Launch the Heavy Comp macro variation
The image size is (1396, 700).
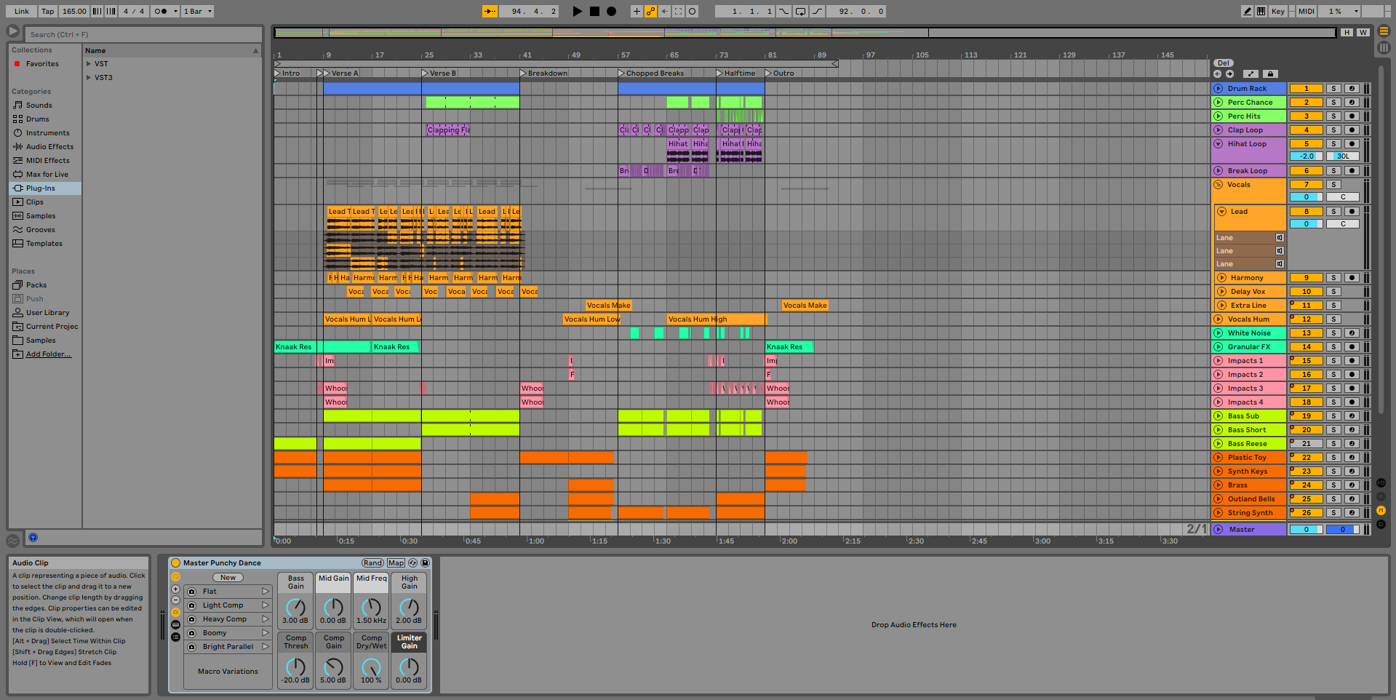[x=266, y=619]
